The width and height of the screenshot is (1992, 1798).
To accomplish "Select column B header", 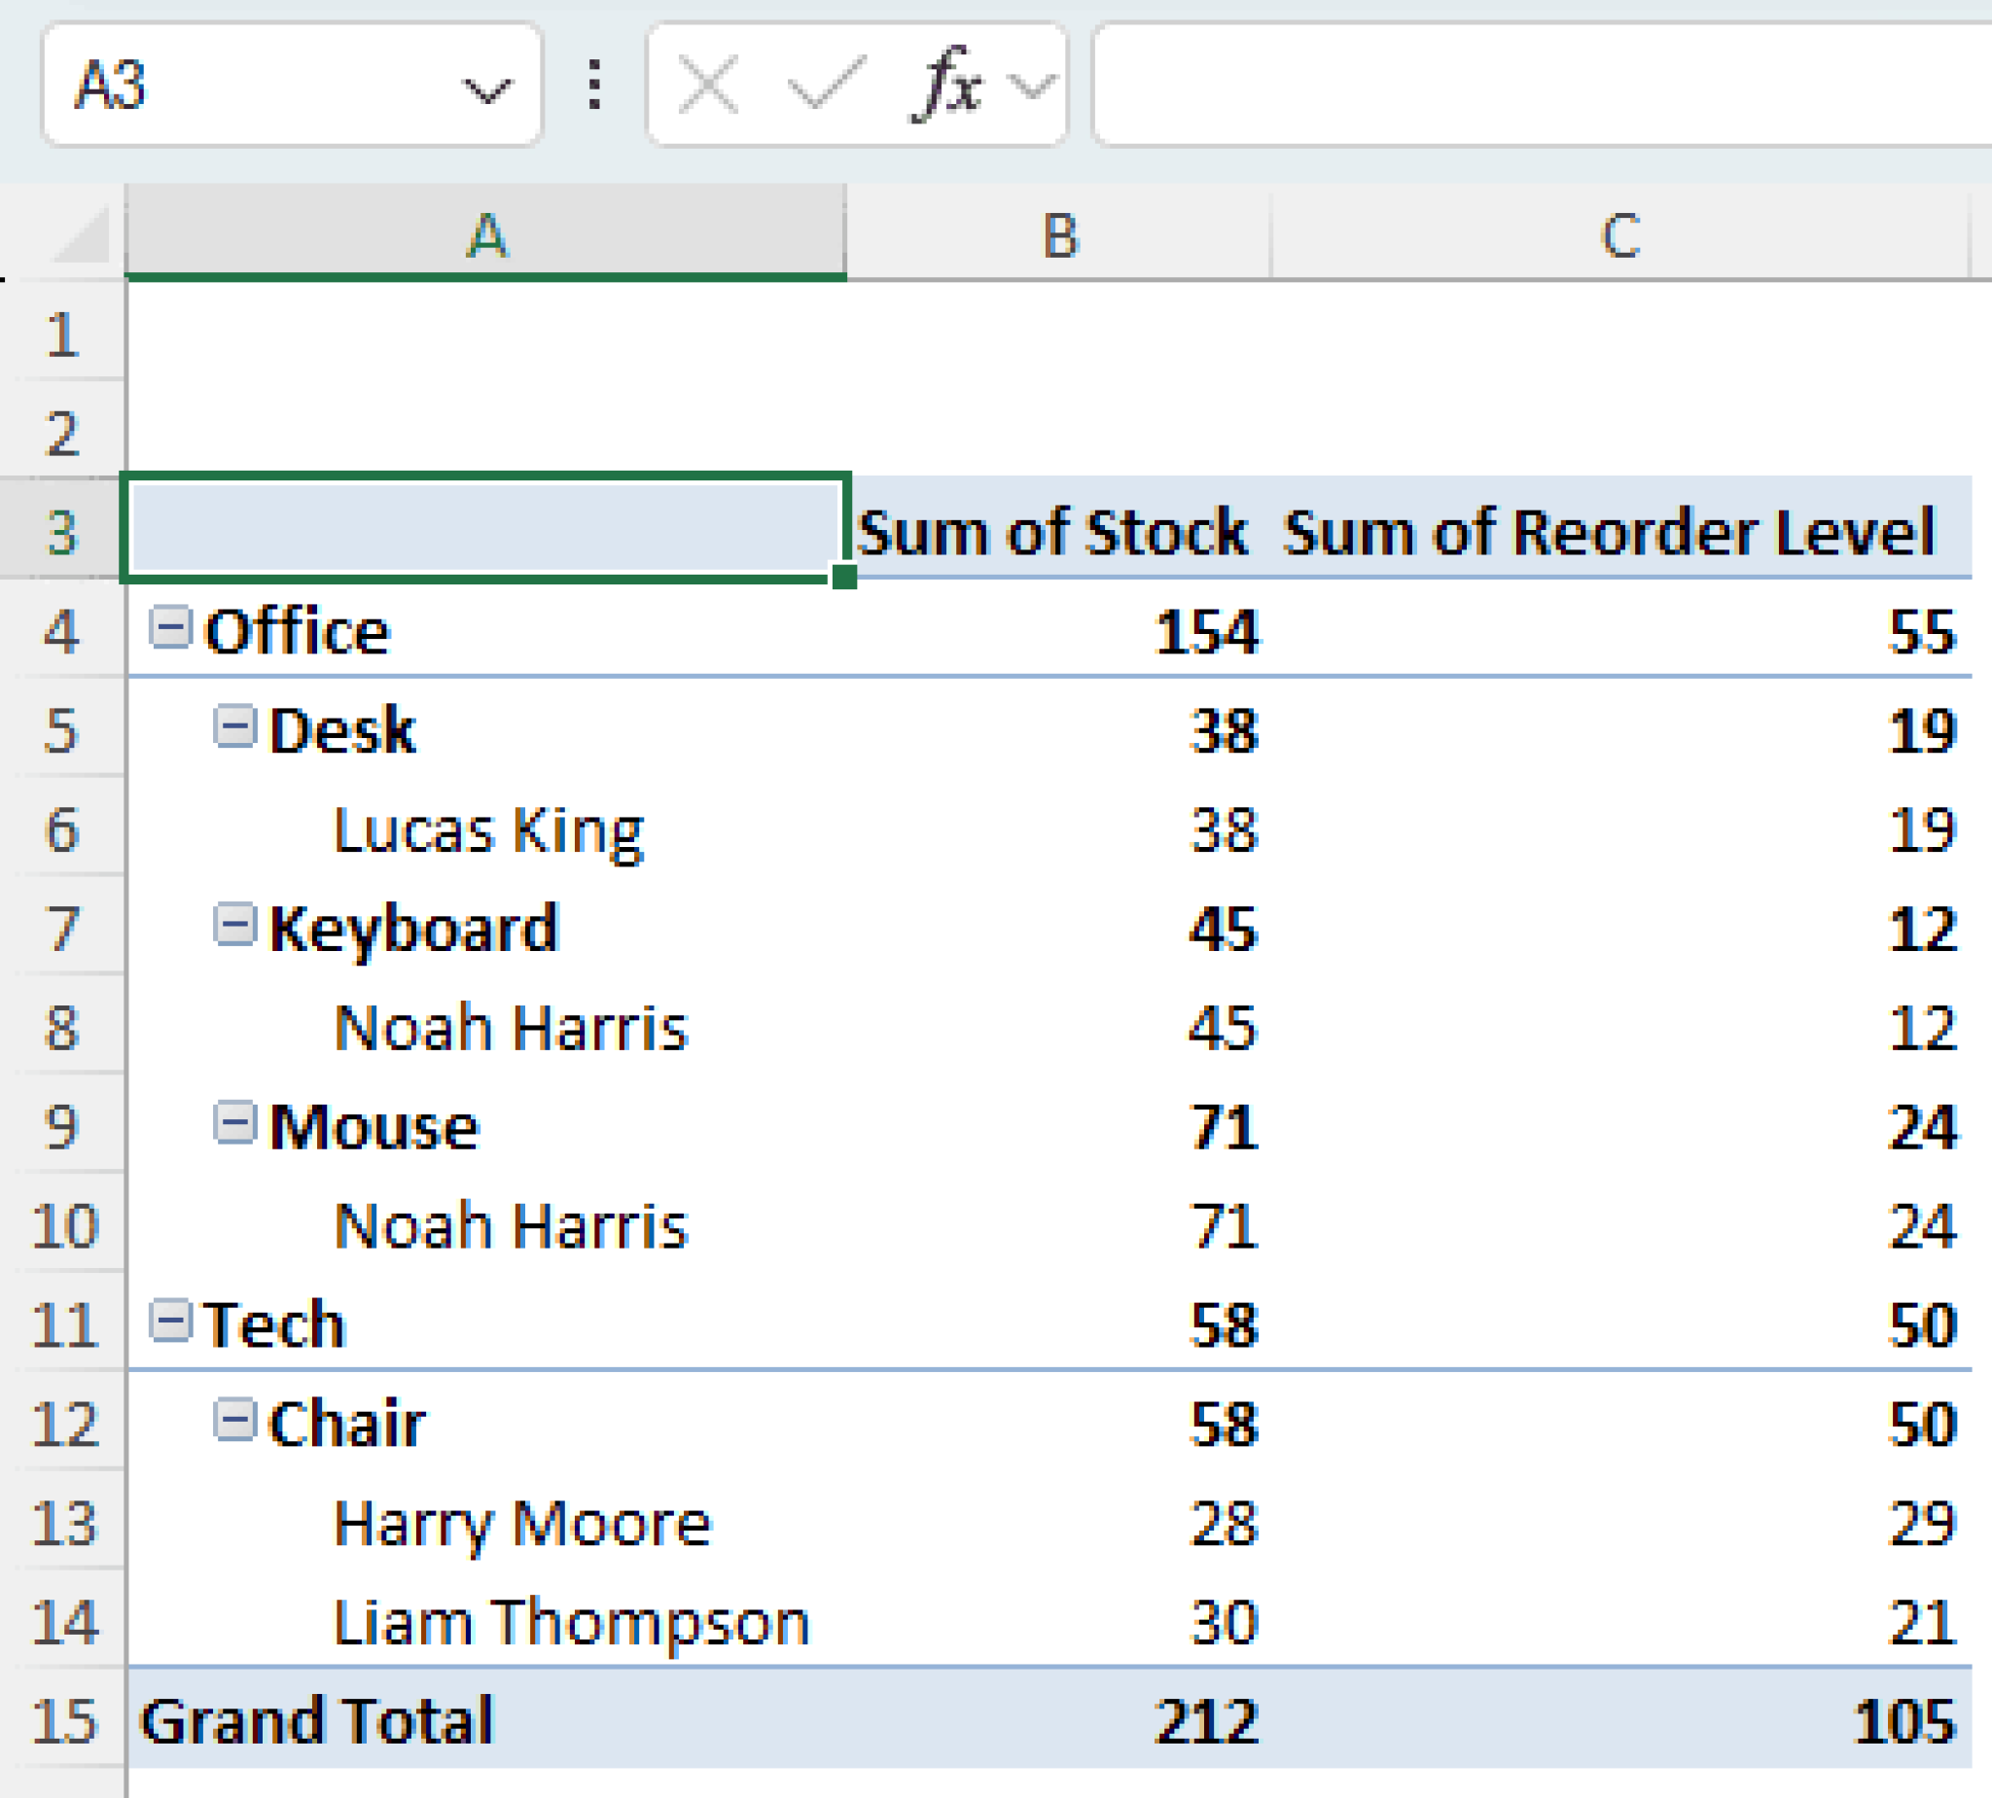I will tap(1057, 235).
